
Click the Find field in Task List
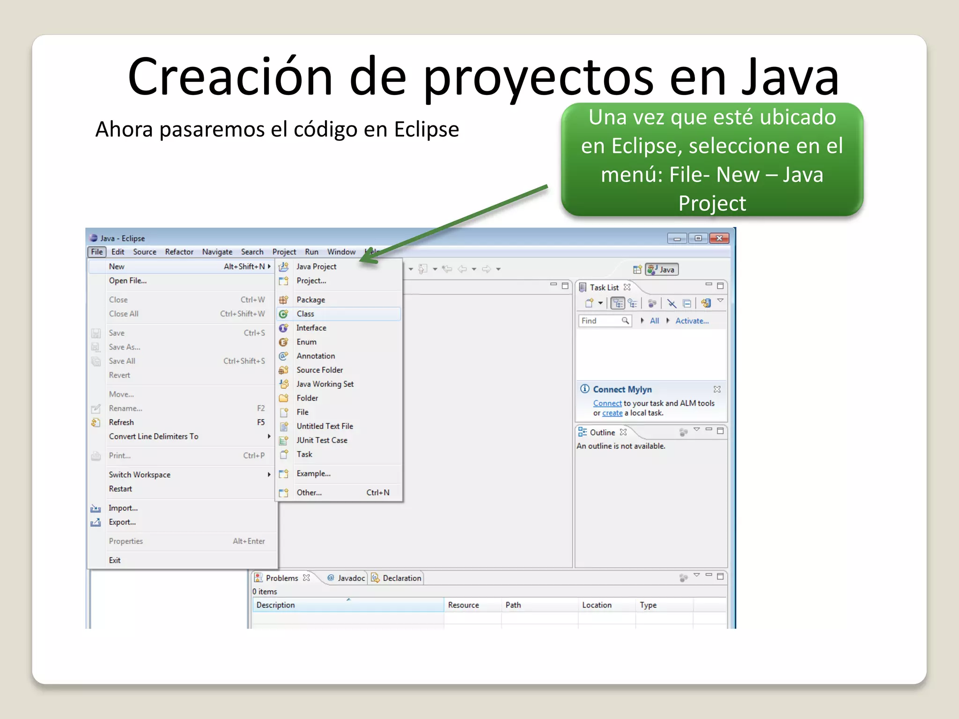click(605, 321)
